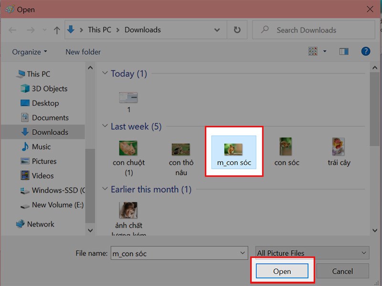This screenshot has height=286, width=382.
Task: Open the File name history dropdown
Action: (243, 253)
